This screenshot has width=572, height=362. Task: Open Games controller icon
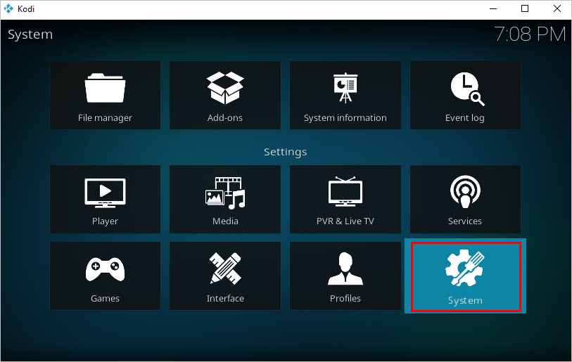coord(105,269)
